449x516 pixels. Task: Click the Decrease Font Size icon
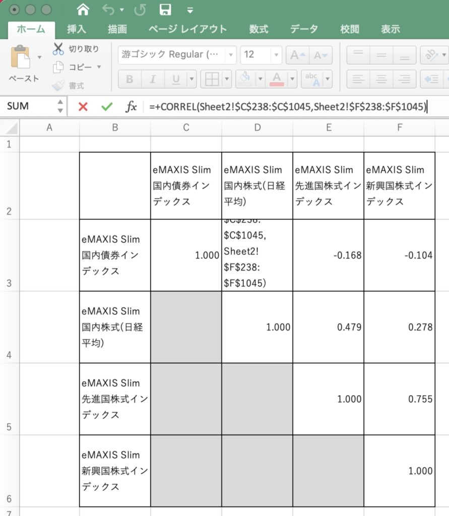point(320,55)
